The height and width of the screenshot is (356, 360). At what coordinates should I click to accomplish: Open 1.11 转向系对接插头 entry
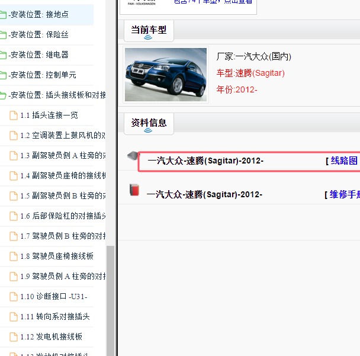tap(55, 316)
